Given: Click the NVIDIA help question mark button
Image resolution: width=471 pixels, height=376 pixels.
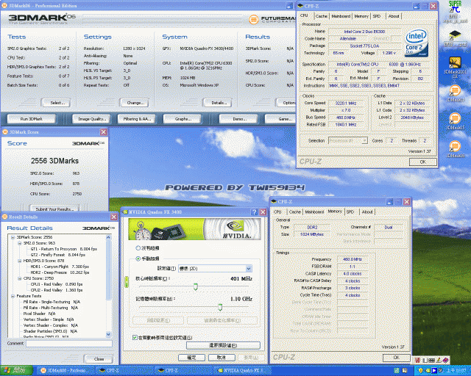Looking at the screenshot, I should click(x=254, y=212).
